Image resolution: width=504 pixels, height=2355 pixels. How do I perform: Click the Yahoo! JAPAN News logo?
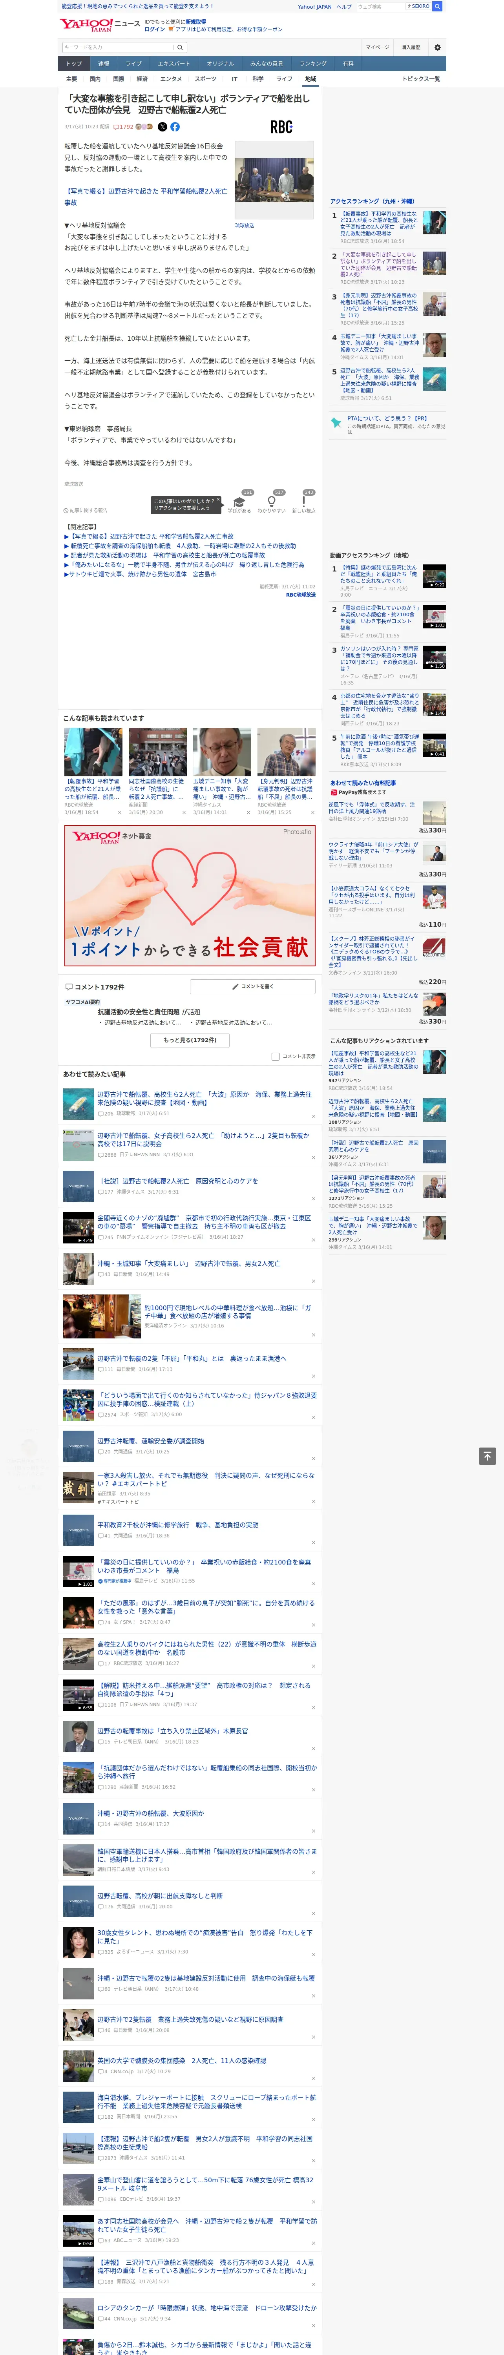click(x=100, y=25)
